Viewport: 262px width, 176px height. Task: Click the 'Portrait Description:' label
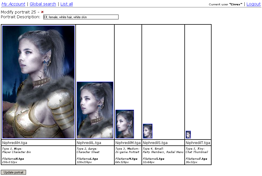(20, 17)
